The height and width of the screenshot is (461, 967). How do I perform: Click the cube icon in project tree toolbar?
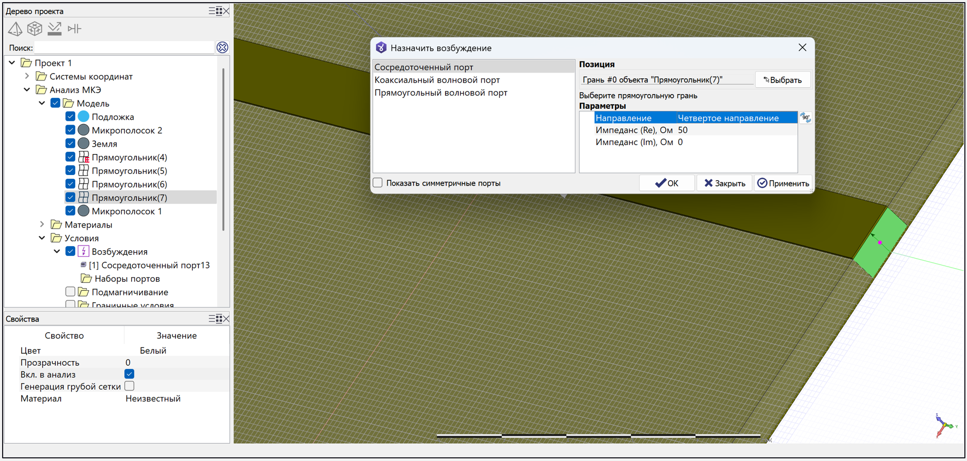pyautogui.click(x=35, y=29)
